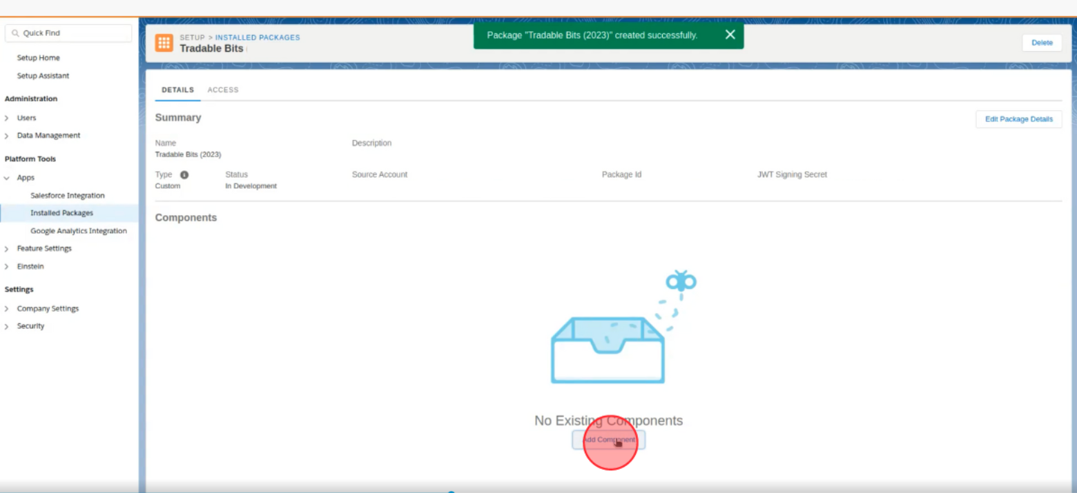Open Google Analytics Integration
Image resolution: width=1077 pixels, height=493 pixels.
tap(79, 230)
